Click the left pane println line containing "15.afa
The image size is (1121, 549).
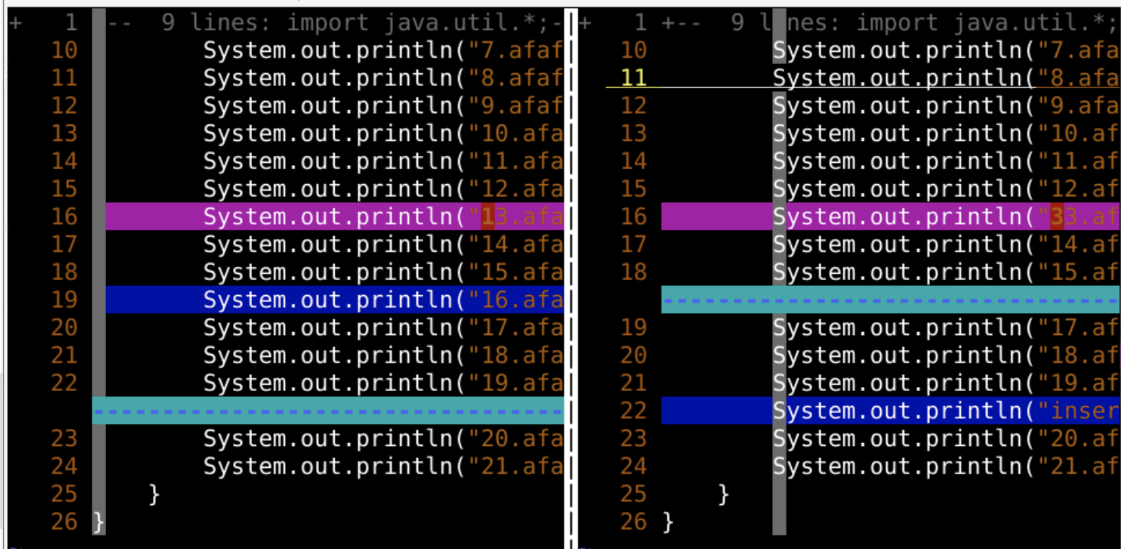[x=383, y=272]
